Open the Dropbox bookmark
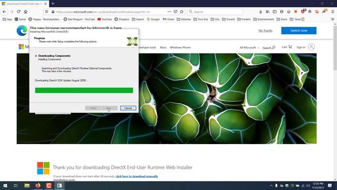337x190 pixels. [x=122, y=19]
